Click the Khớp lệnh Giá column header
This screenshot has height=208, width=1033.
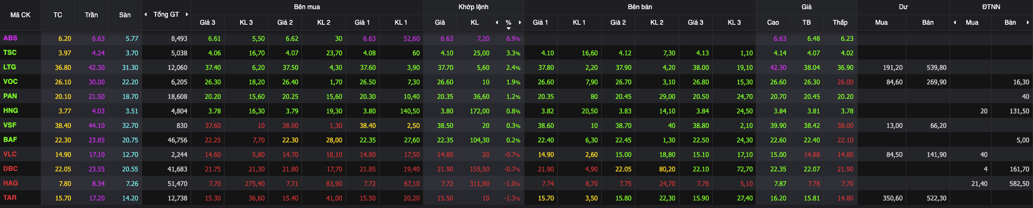point(440,23)
